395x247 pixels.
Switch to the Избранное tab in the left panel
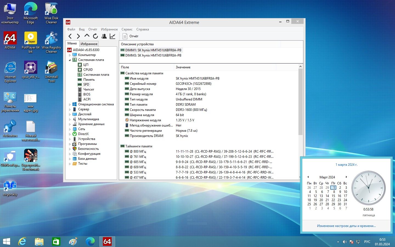click(x=89, y=44)
